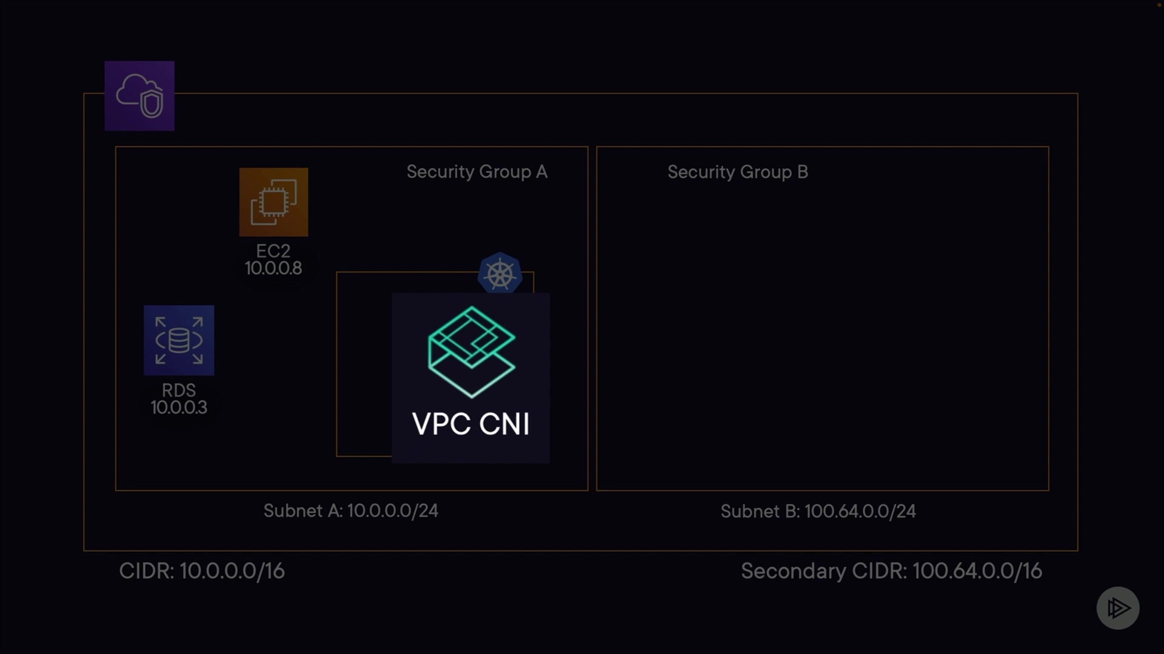This screenshot has height=654, width=1164.
Task: Click the tiny orange dot indicator
Action: (1159, 5)
